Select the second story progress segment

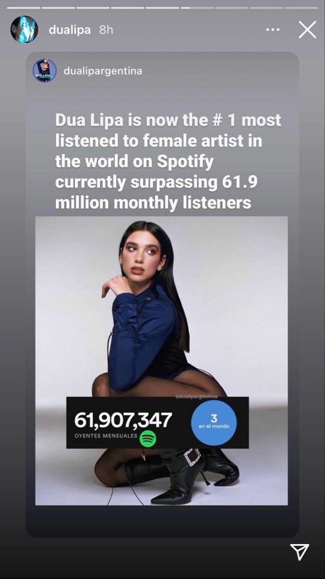coord(58,7)
